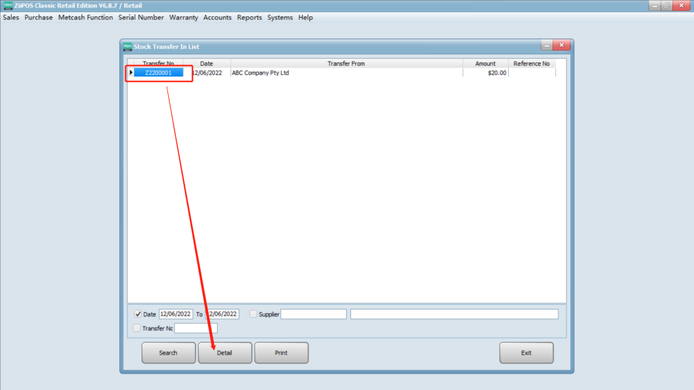
Task: Open the Reports menu
Action: pos(249,18)
